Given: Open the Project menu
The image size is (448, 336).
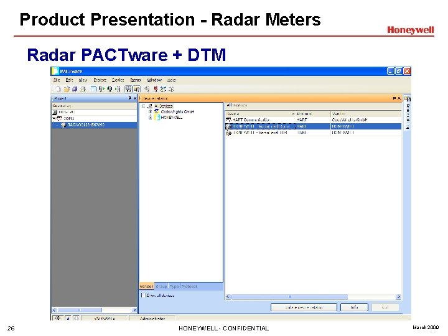Looking at the screenshot, I should [100, 80].
